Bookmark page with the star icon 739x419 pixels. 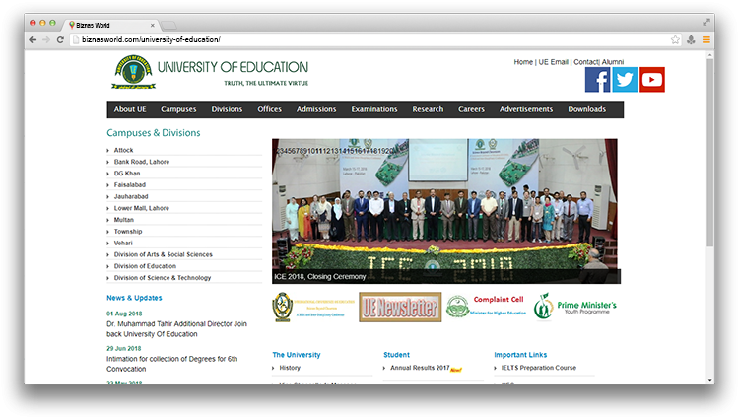point(675,39)
